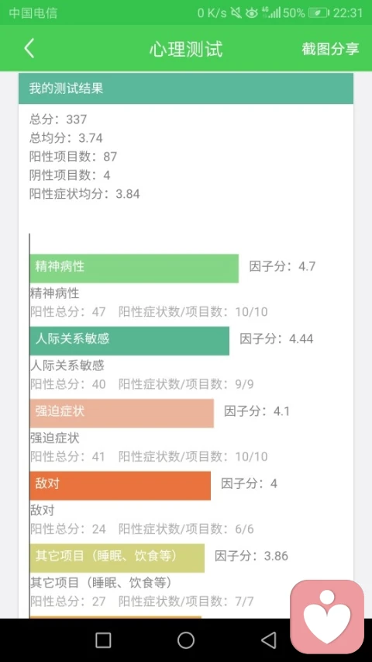Tap the pink heart floating icon
Image resolution: width=372 pixels, height=662 pixels.
point(327,616)
